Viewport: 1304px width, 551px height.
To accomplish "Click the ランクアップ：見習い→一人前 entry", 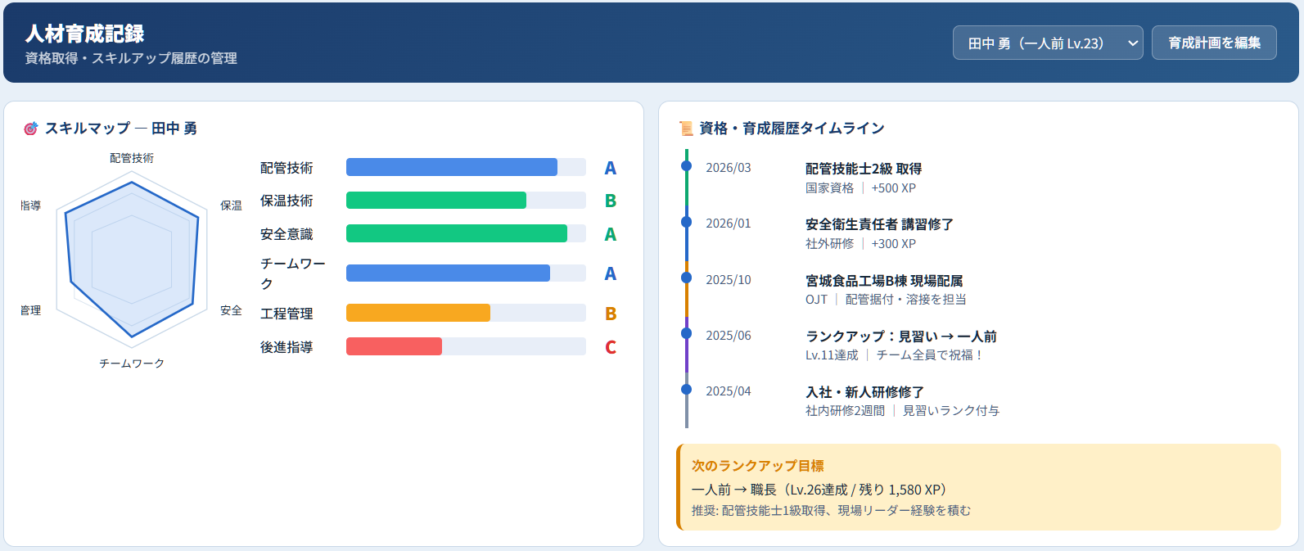I will coord(900,336).
